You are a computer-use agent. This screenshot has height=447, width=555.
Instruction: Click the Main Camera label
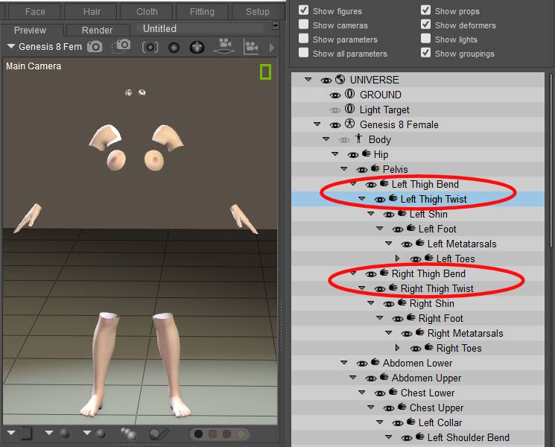click(34, 66)
